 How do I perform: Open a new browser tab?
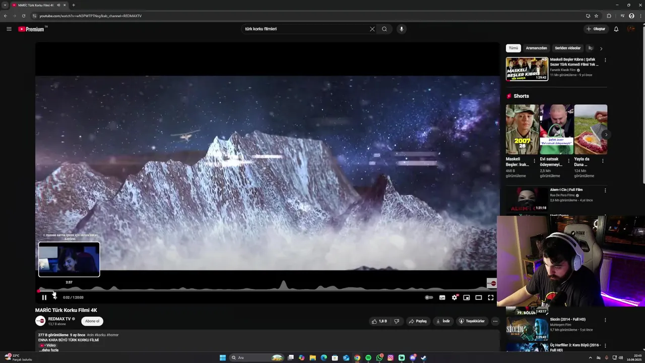(x=74, y=5)
